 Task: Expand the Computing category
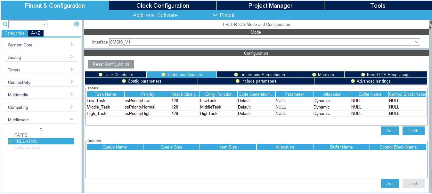click(41, 107)
